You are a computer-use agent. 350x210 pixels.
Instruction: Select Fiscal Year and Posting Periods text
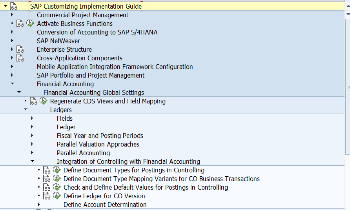[100, 136]
